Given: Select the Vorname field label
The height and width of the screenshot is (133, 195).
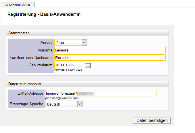Looking at the screenshot, I should (x=45, y=50).
